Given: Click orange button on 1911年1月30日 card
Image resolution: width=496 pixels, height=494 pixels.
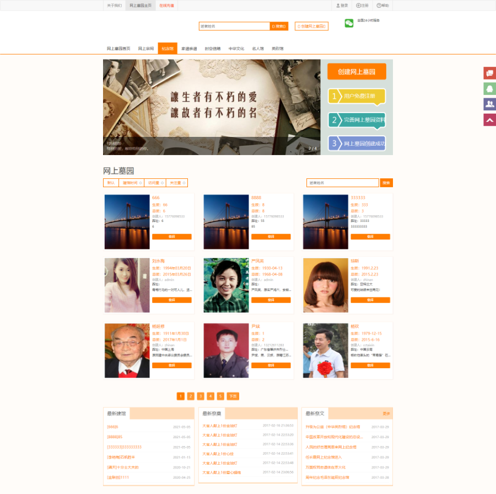Looking at the screenshot, I should point(172,365).
